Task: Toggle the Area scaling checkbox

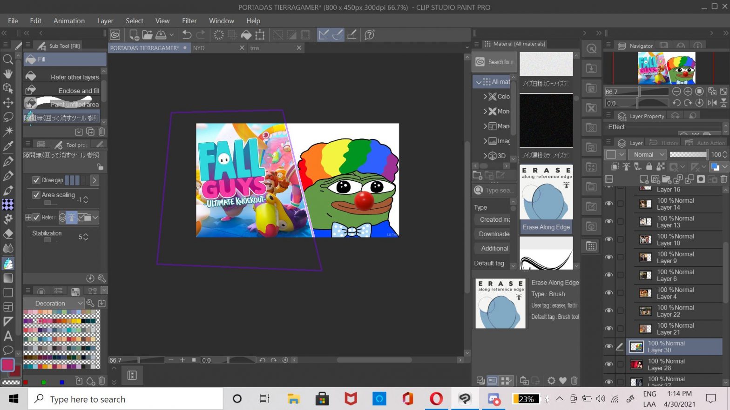Action: pos(36,195)
